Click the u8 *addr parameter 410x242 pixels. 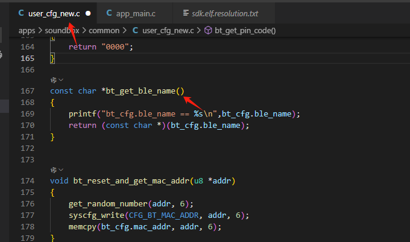click(213, 181)
